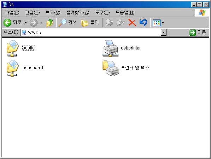
Task: Click the 이동 Go button
Action: 198,33
